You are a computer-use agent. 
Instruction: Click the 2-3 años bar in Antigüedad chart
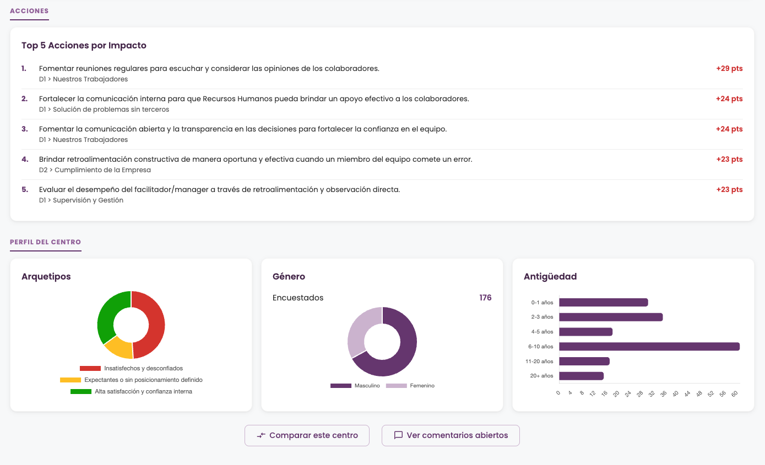coord(611,317)
